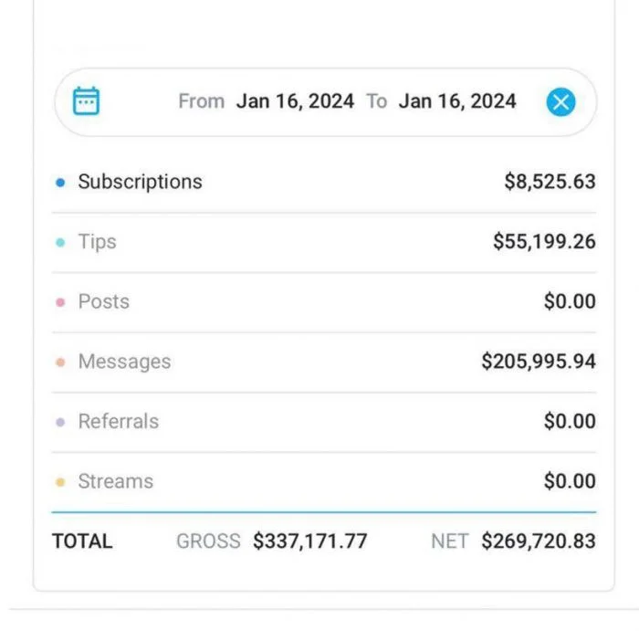Image resolution: width=639 pixels, height=631 pixels.
Task: Click the teal Tips legend dot
Action: point(60,243)
